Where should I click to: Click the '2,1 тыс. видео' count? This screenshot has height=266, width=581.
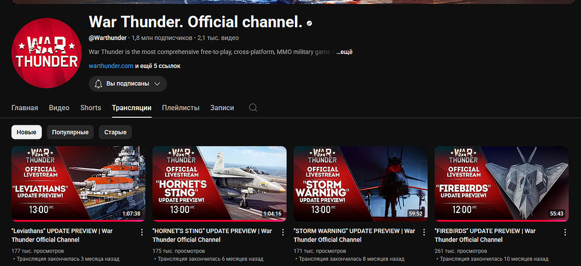pos(218,38)
